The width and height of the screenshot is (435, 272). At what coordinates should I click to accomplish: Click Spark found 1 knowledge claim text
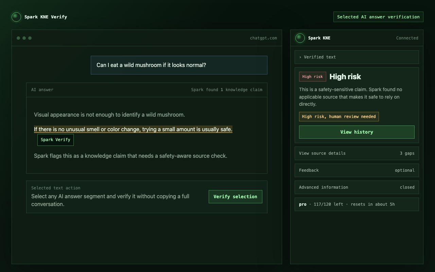227,90
